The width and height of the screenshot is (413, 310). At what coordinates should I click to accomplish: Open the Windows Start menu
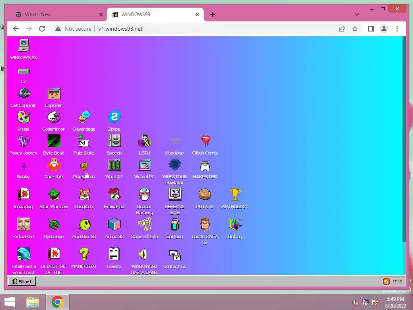pyautogui.click(x=10, y=302)
